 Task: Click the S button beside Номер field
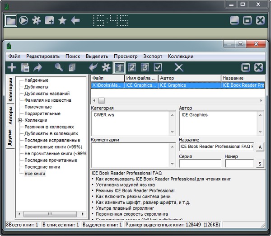(260, 164)
